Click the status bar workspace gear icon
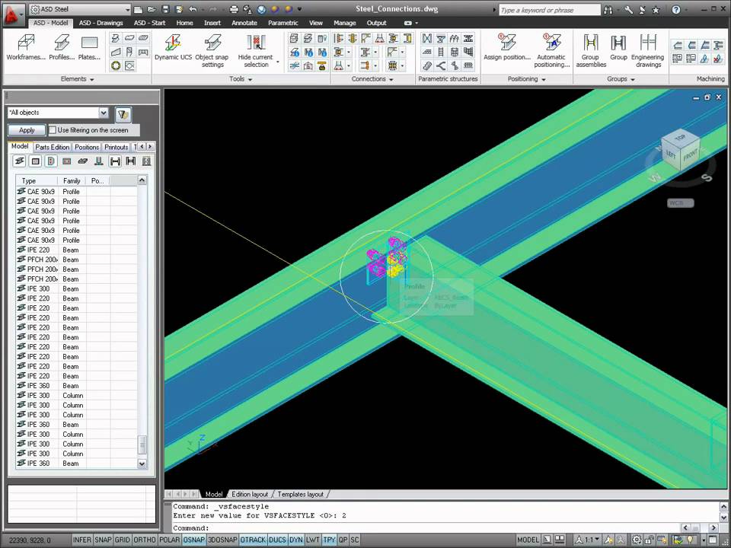This screenshot has width=731, height=548. pyautogui.click(x=637, y=540)
